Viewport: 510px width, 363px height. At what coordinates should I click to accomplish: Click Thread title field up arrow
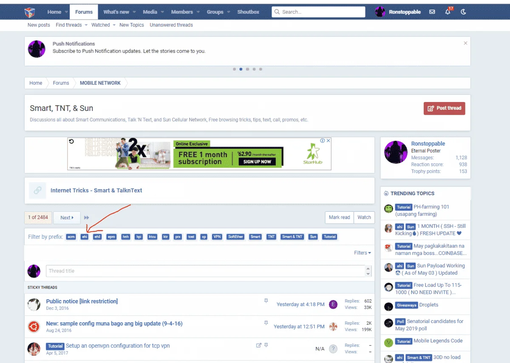click(x=368, y=268)
